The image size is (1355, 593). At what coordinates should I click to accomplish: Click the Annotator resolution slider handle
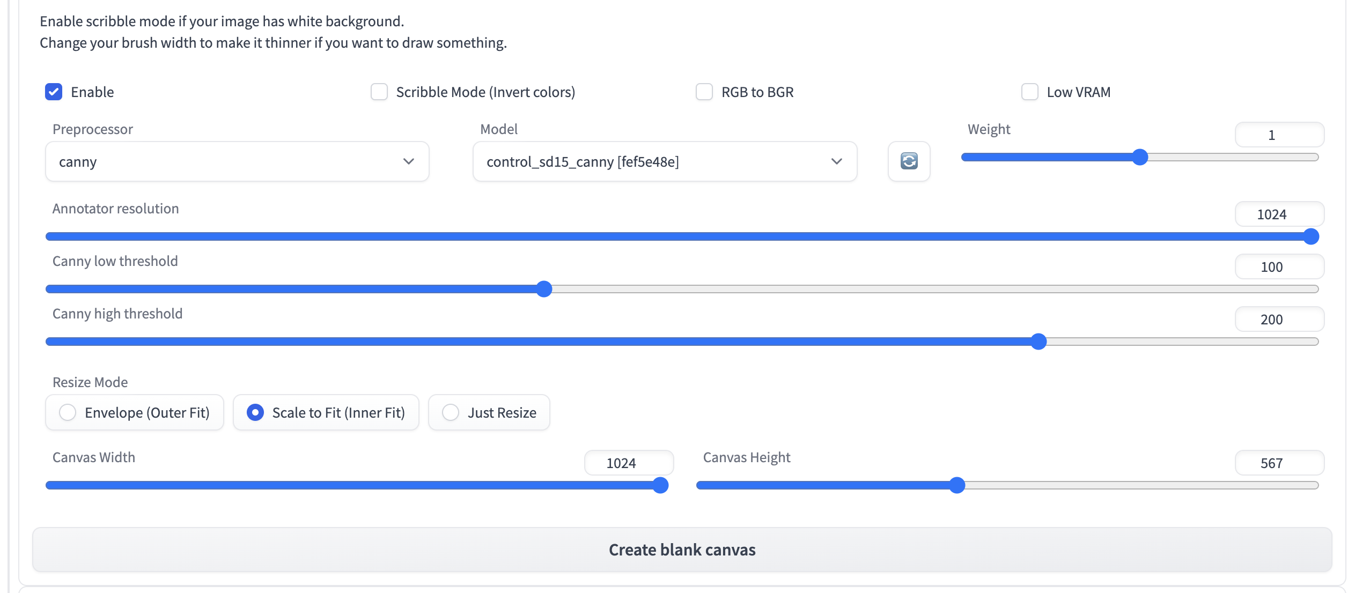tap(1310, 236)
